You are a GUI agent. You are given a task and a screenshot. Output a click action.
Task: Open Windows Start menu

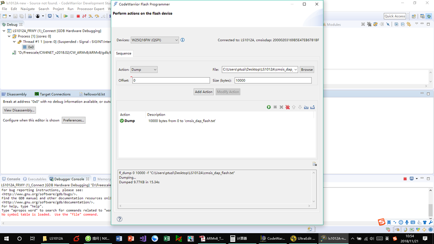(x=7, y=238)
